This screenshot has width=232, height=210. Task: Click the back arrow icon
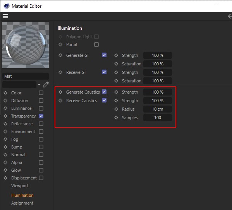point(230,16)
